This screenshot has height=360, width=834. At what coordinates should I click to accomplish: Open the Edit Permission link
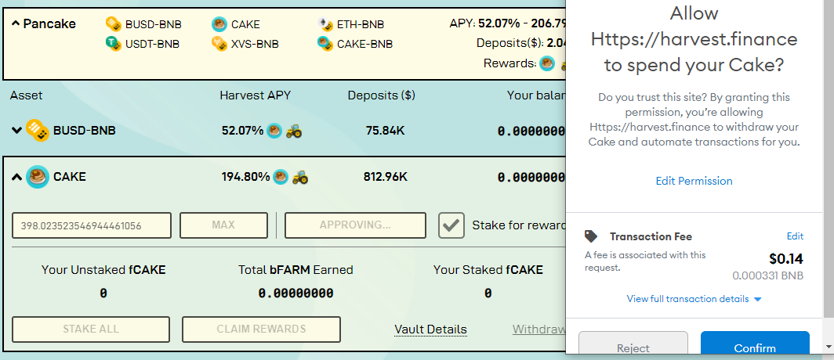point(694,181)
